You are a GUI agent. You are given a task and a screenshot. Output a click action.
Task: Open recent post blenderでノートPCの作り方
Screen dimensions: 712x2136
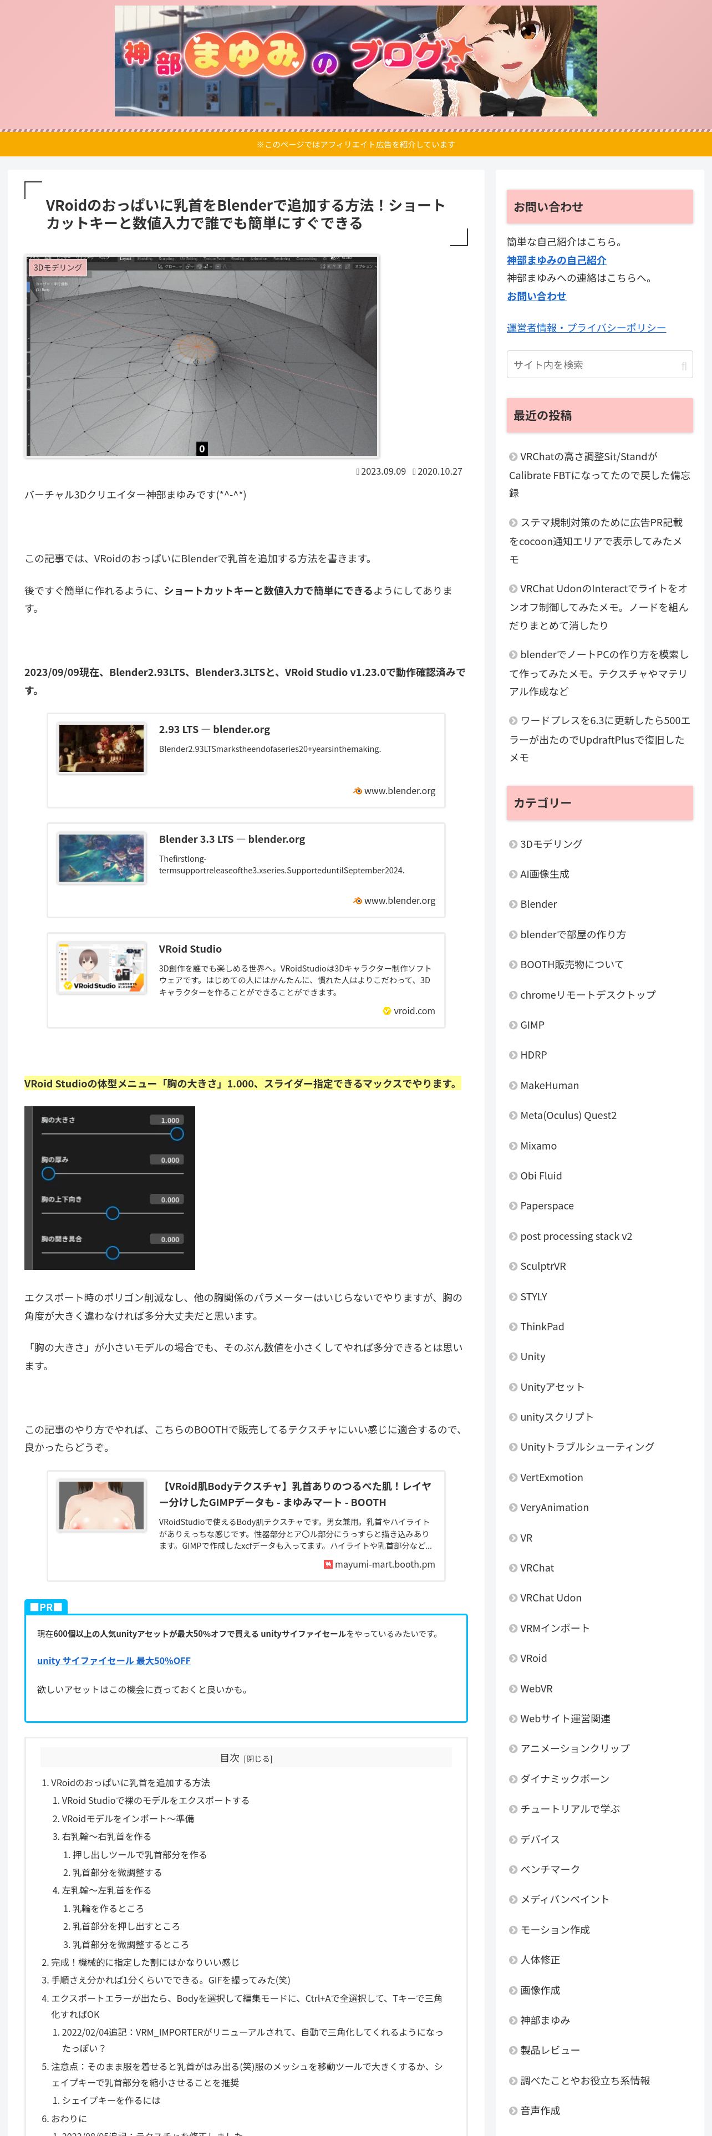pos(599,673)
